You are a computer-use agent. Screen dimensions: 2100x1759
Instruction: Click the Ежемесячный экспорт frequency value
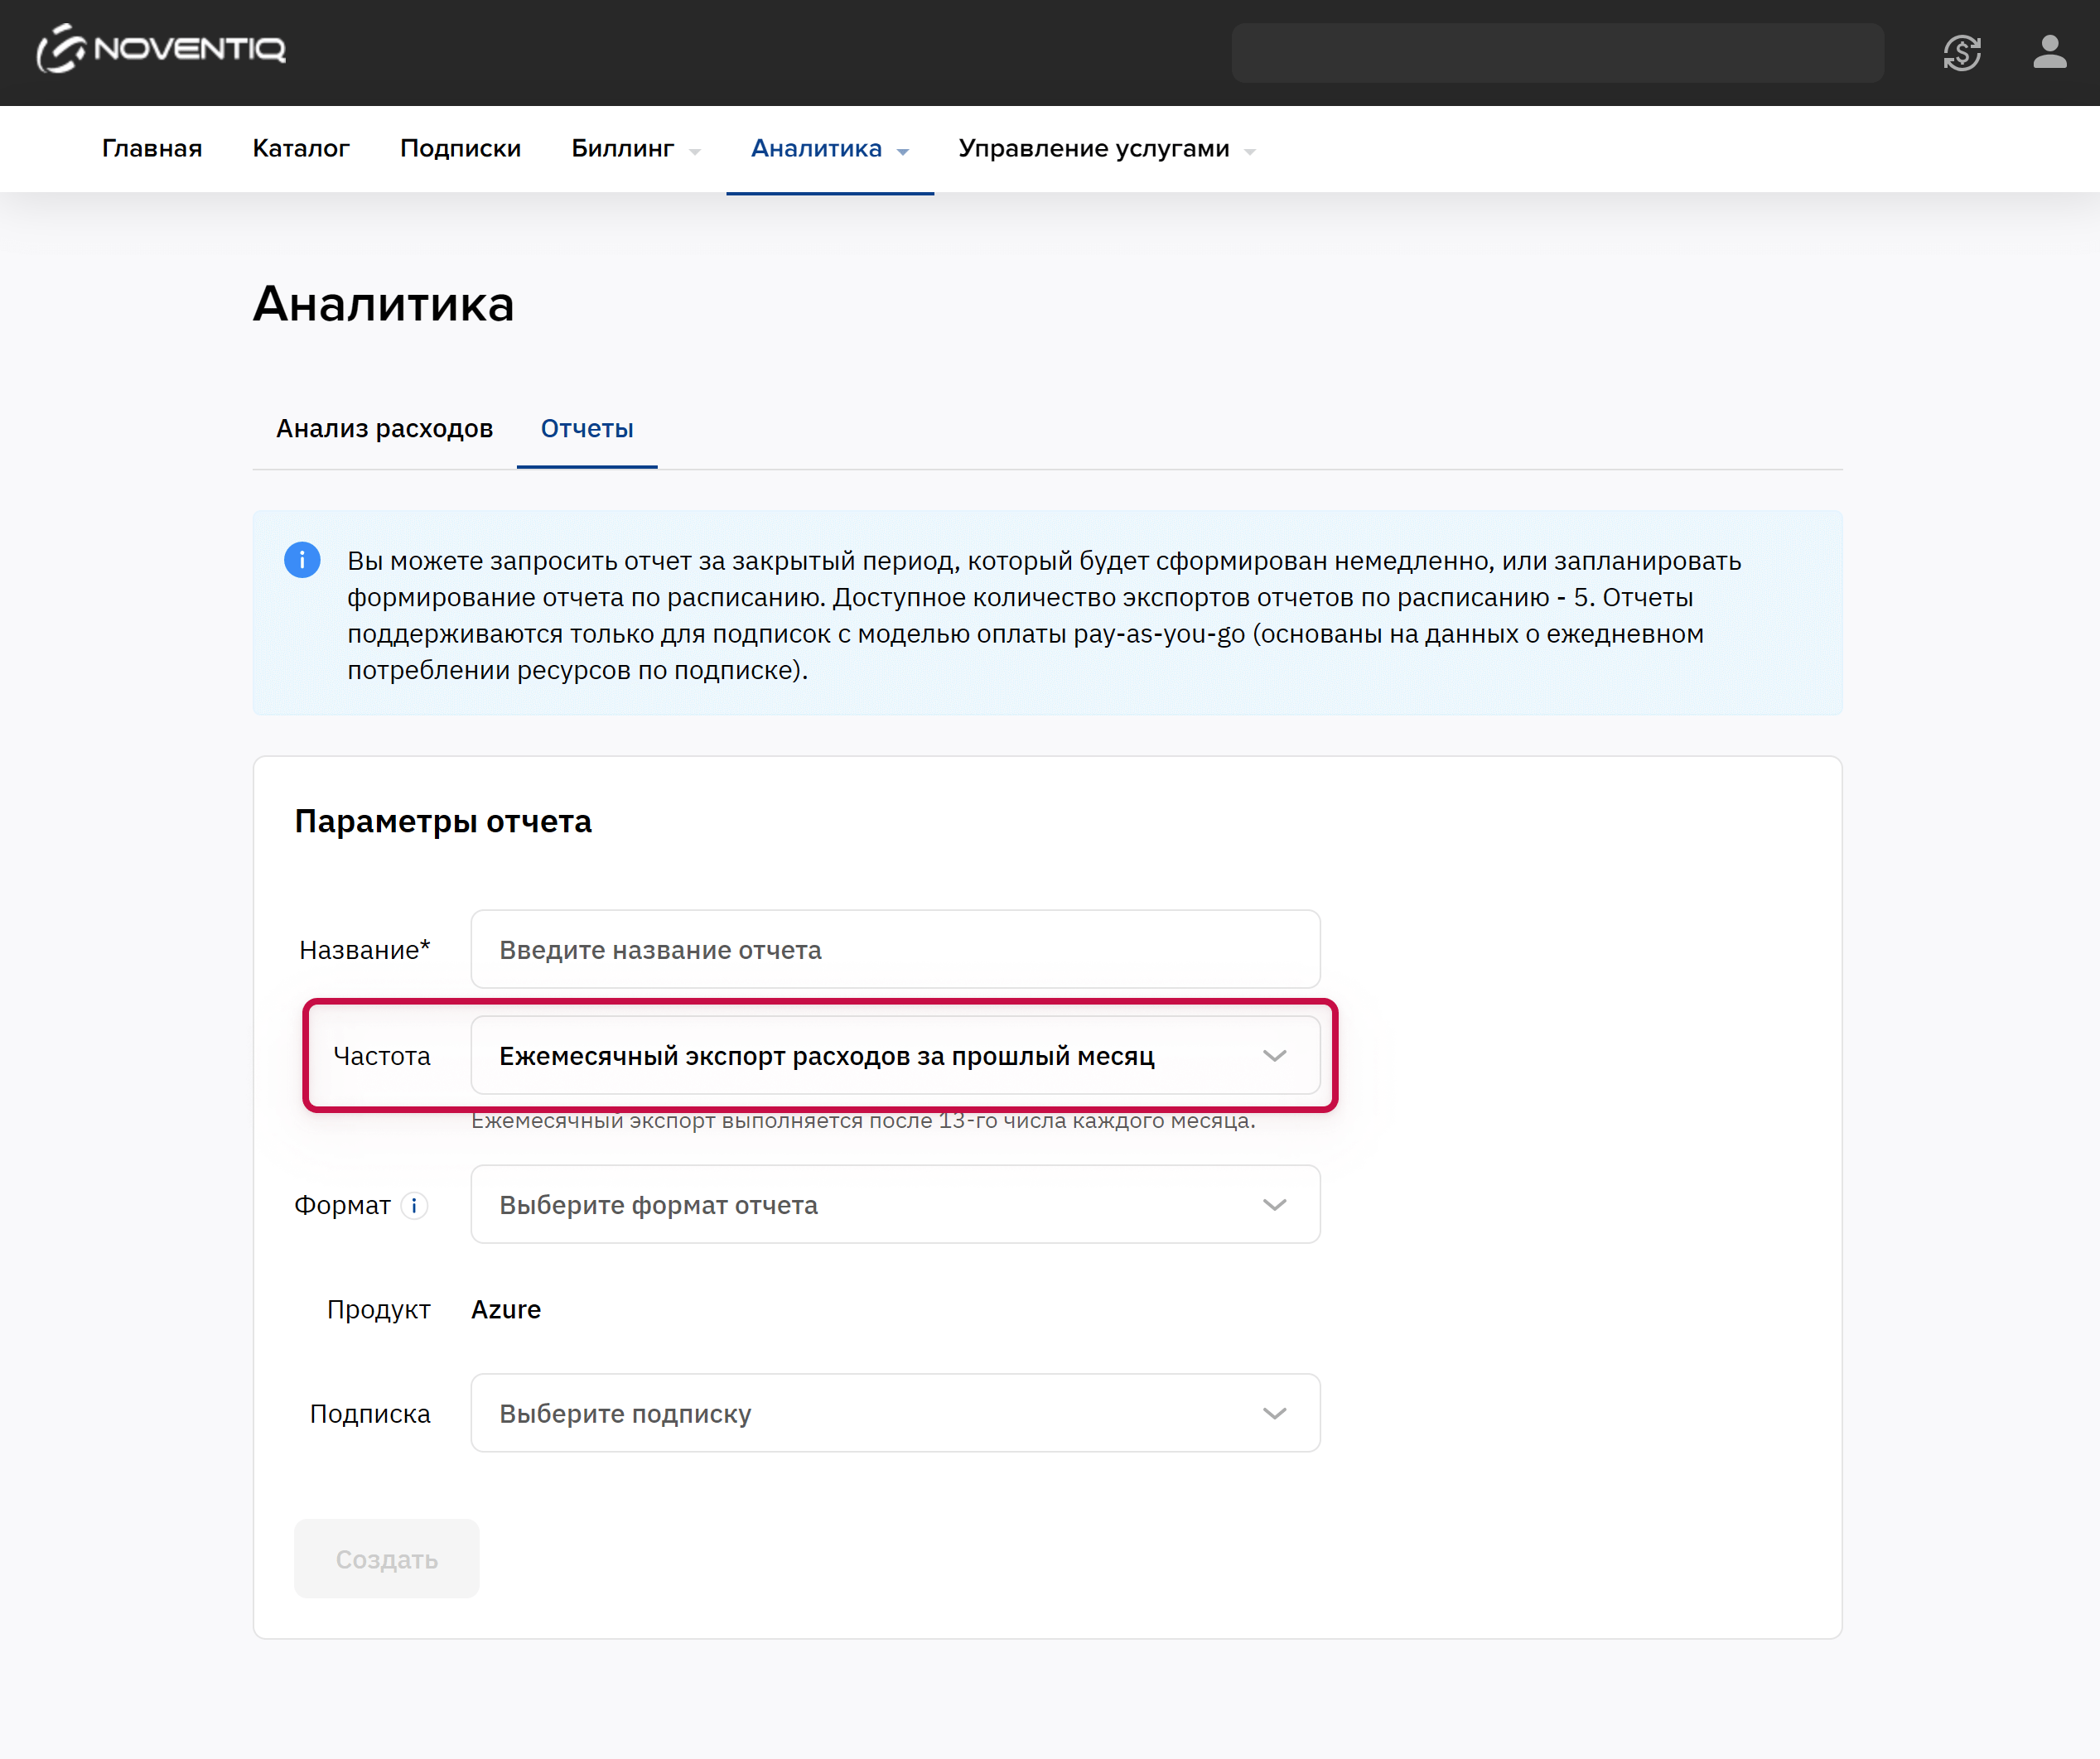(826, 1057)
